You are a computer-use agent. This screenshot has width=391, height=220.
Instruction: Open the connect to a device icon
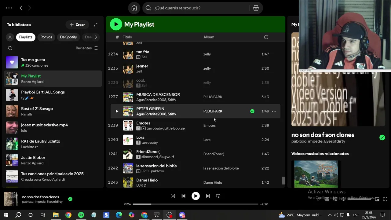pos(335,199)
